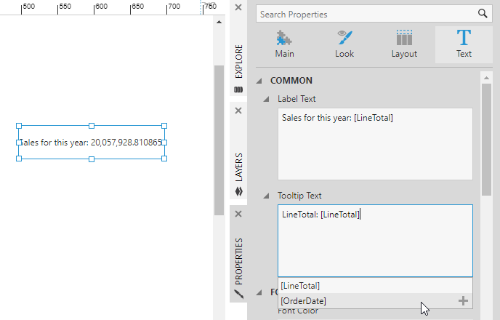Select the Text properties tab
This screenshot has width=500, height=320.
coord(464,44)
